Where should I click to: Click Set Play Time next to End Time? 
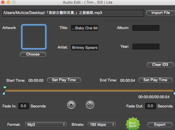click(x=155, y=80)
